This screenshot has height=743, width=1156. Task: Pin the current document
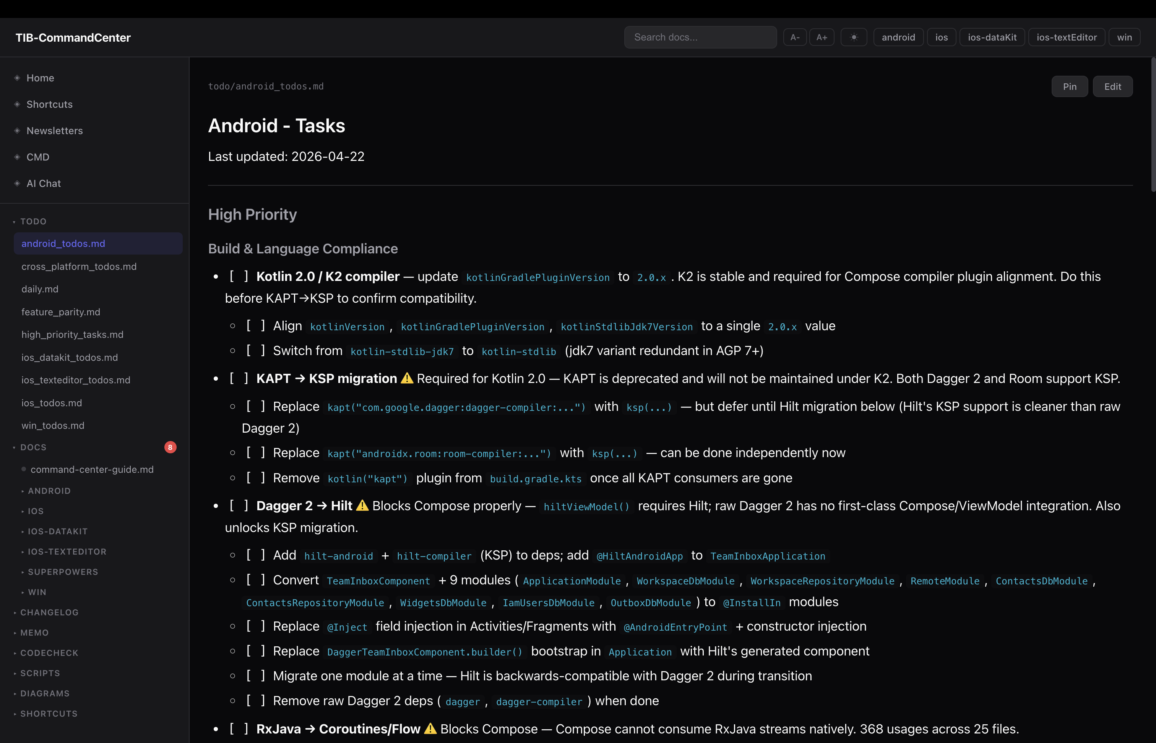1069,86
